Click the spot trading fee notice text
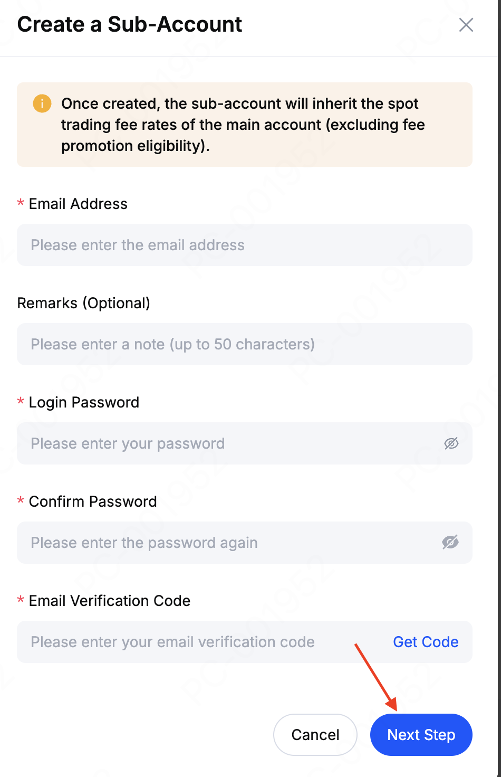The image size is (501, 777). [x=243, y=125]
